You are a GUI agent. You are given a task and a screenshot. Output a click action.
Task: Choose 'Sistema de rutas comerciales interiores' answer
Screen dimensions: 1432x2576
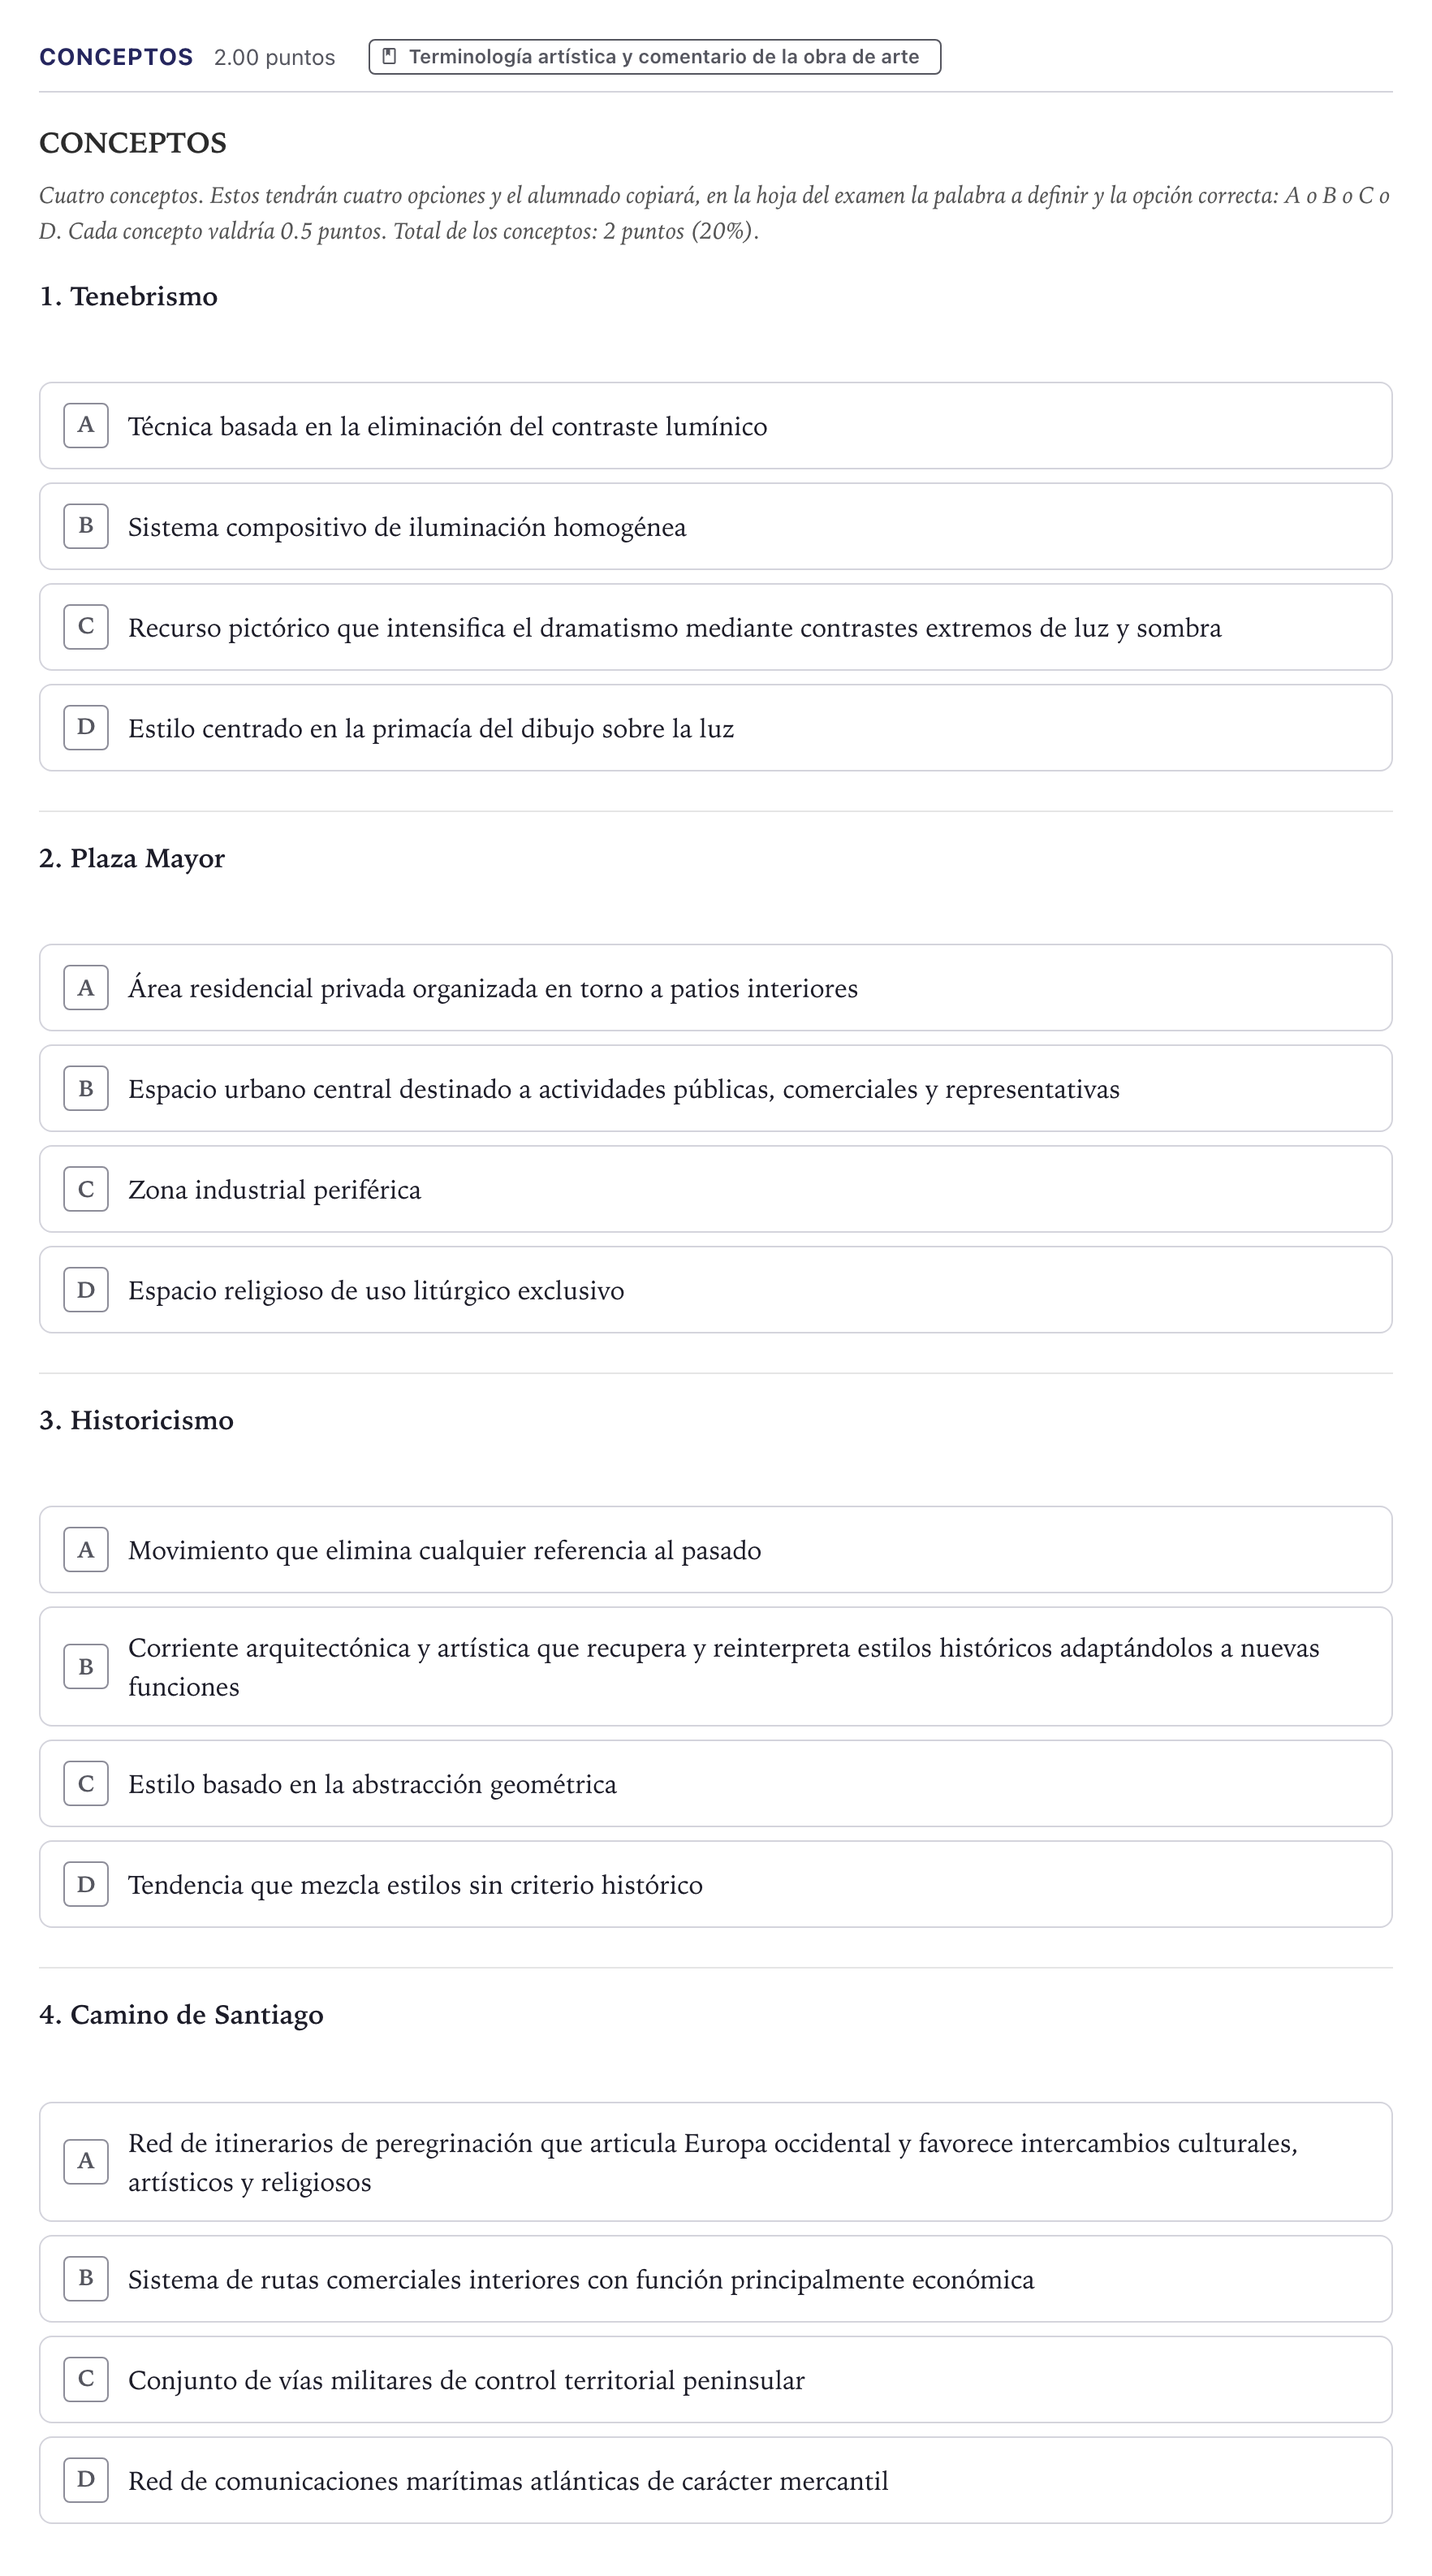tap(715, 2279)
